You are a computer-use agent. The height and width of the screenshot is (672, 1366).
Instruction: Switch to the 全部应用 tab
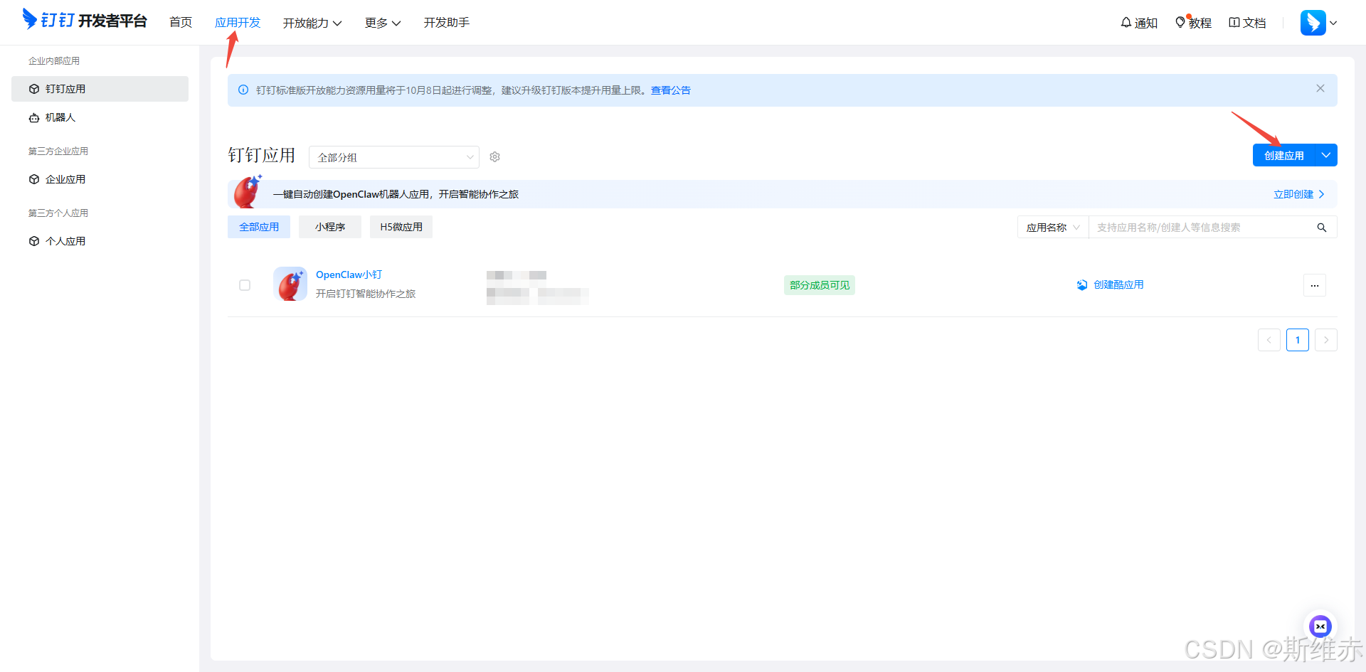[259, 227]
